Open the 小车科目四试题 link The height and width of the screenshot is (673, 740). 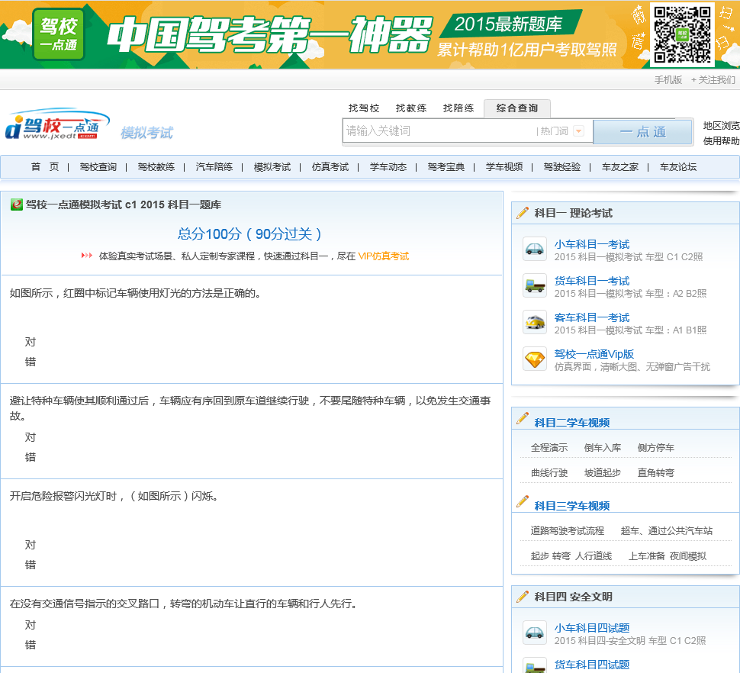(x=592, y=628)
